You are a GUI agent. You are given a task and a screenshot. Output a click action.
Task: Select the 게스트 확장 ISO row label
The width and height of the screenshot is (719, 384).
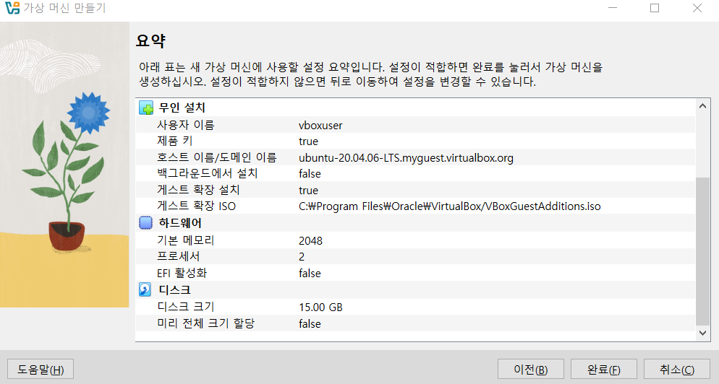pos(196,206)
